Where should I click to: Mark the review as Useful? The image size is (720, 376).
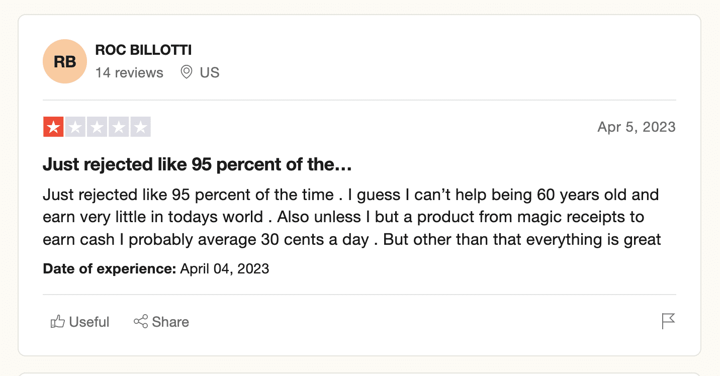coord(80,322)
